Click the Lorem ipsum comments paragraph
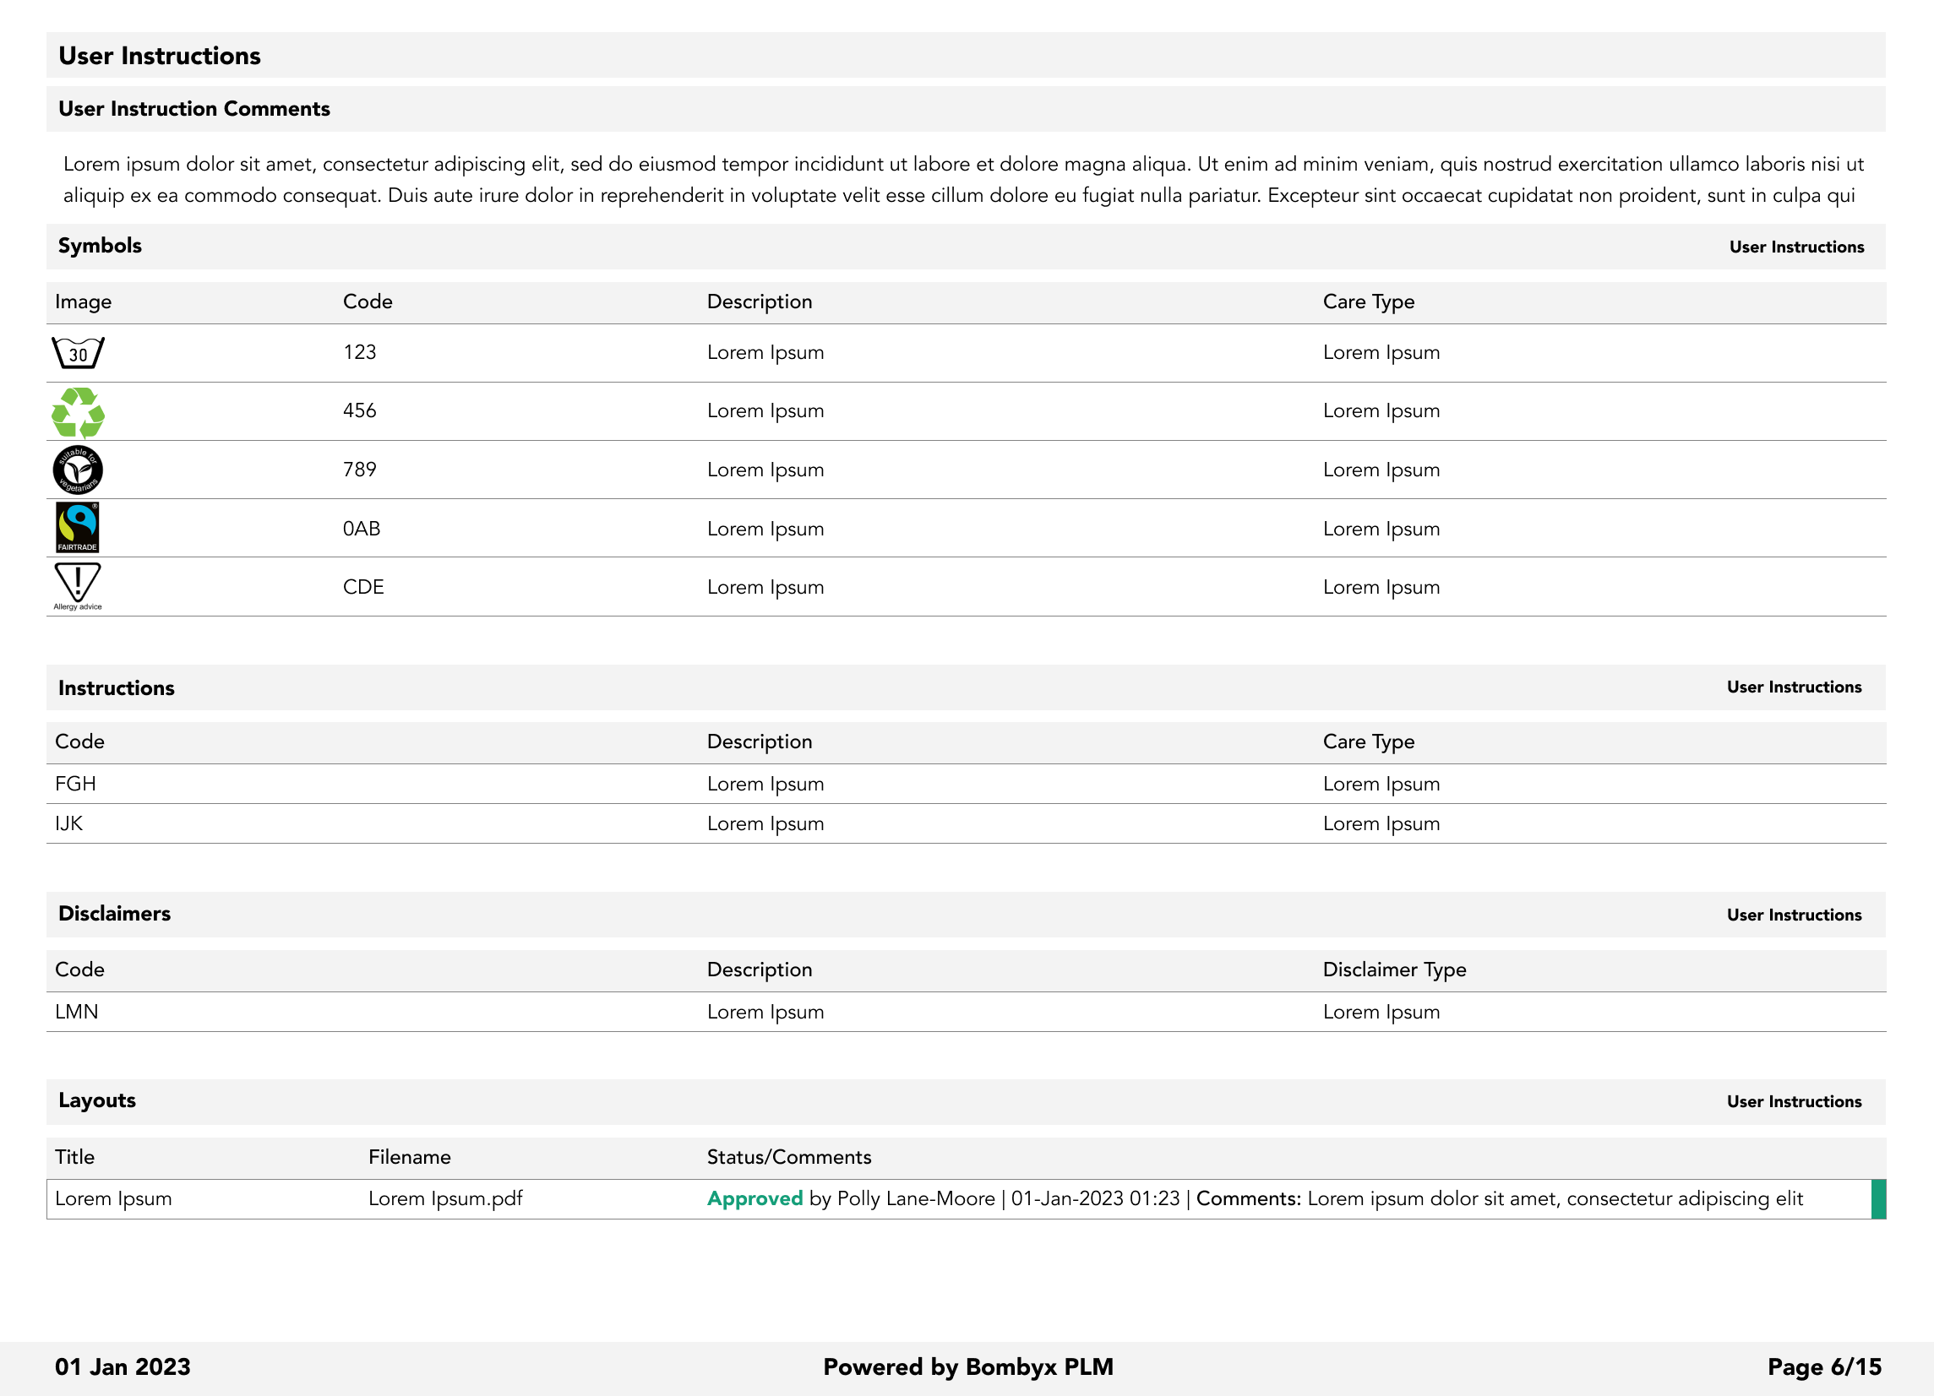This screenshot has width=1934, height=1396. (x=963, y=180)
